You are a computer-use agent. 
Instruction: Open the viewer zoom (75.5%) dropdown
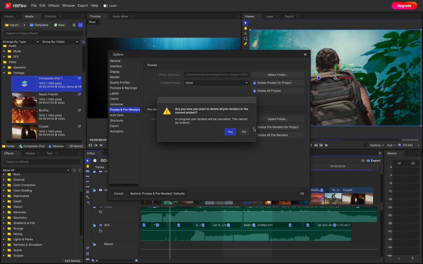tap(409, 145)
